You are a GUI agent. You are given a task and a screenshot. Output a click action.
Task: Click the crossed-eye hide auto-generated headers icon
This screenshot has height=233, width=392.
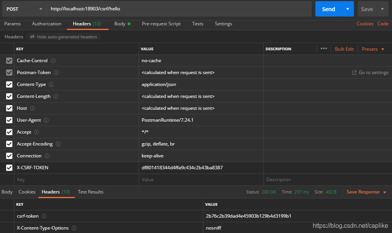pos(32,36)
